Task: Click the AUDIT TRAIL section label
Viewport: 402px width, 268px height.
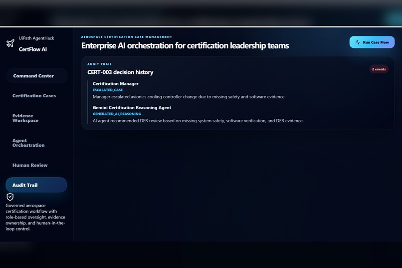Action: pyautogui.click(x=99, y=64)
